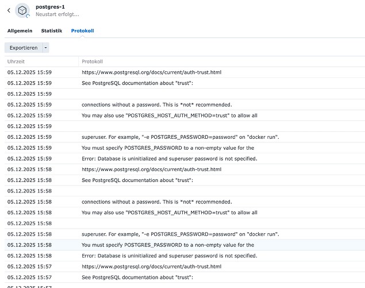The image size is (365, 288).
Task: Click the 15:59 'connections without a password' entry
Action: 156,105
